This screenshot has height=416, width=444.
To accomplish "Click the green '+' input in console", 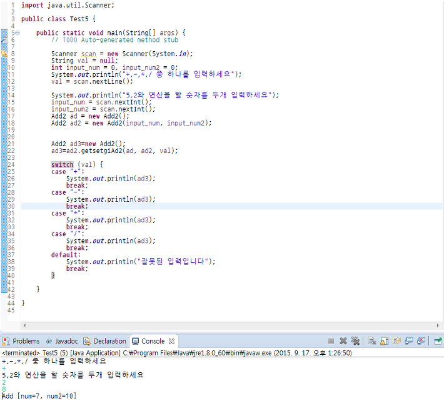I will point(4,368).
